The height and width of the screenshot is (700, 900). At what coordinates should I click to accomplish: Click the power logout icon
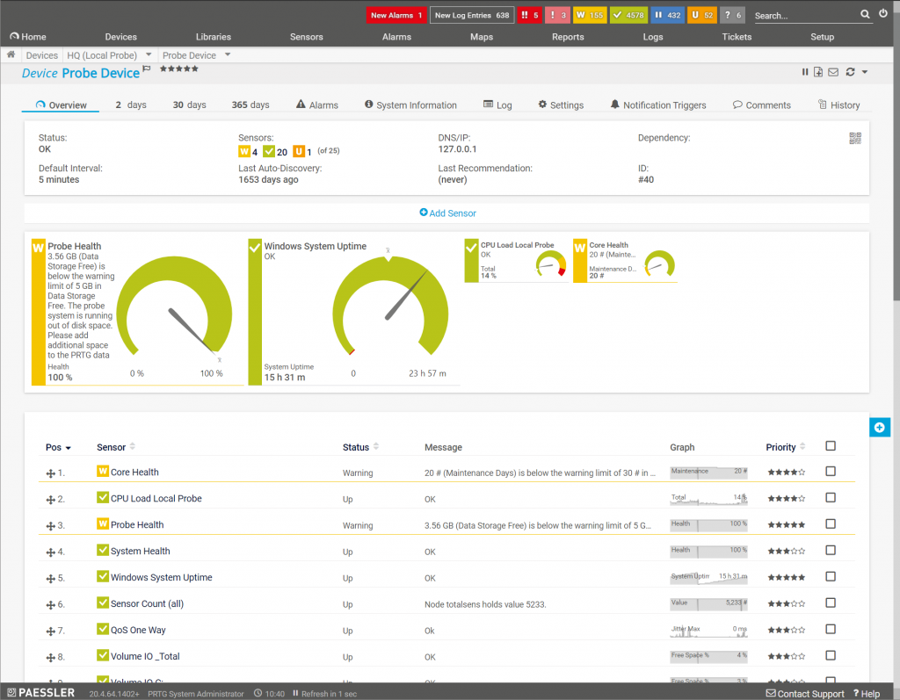click(x=883, y=14)
